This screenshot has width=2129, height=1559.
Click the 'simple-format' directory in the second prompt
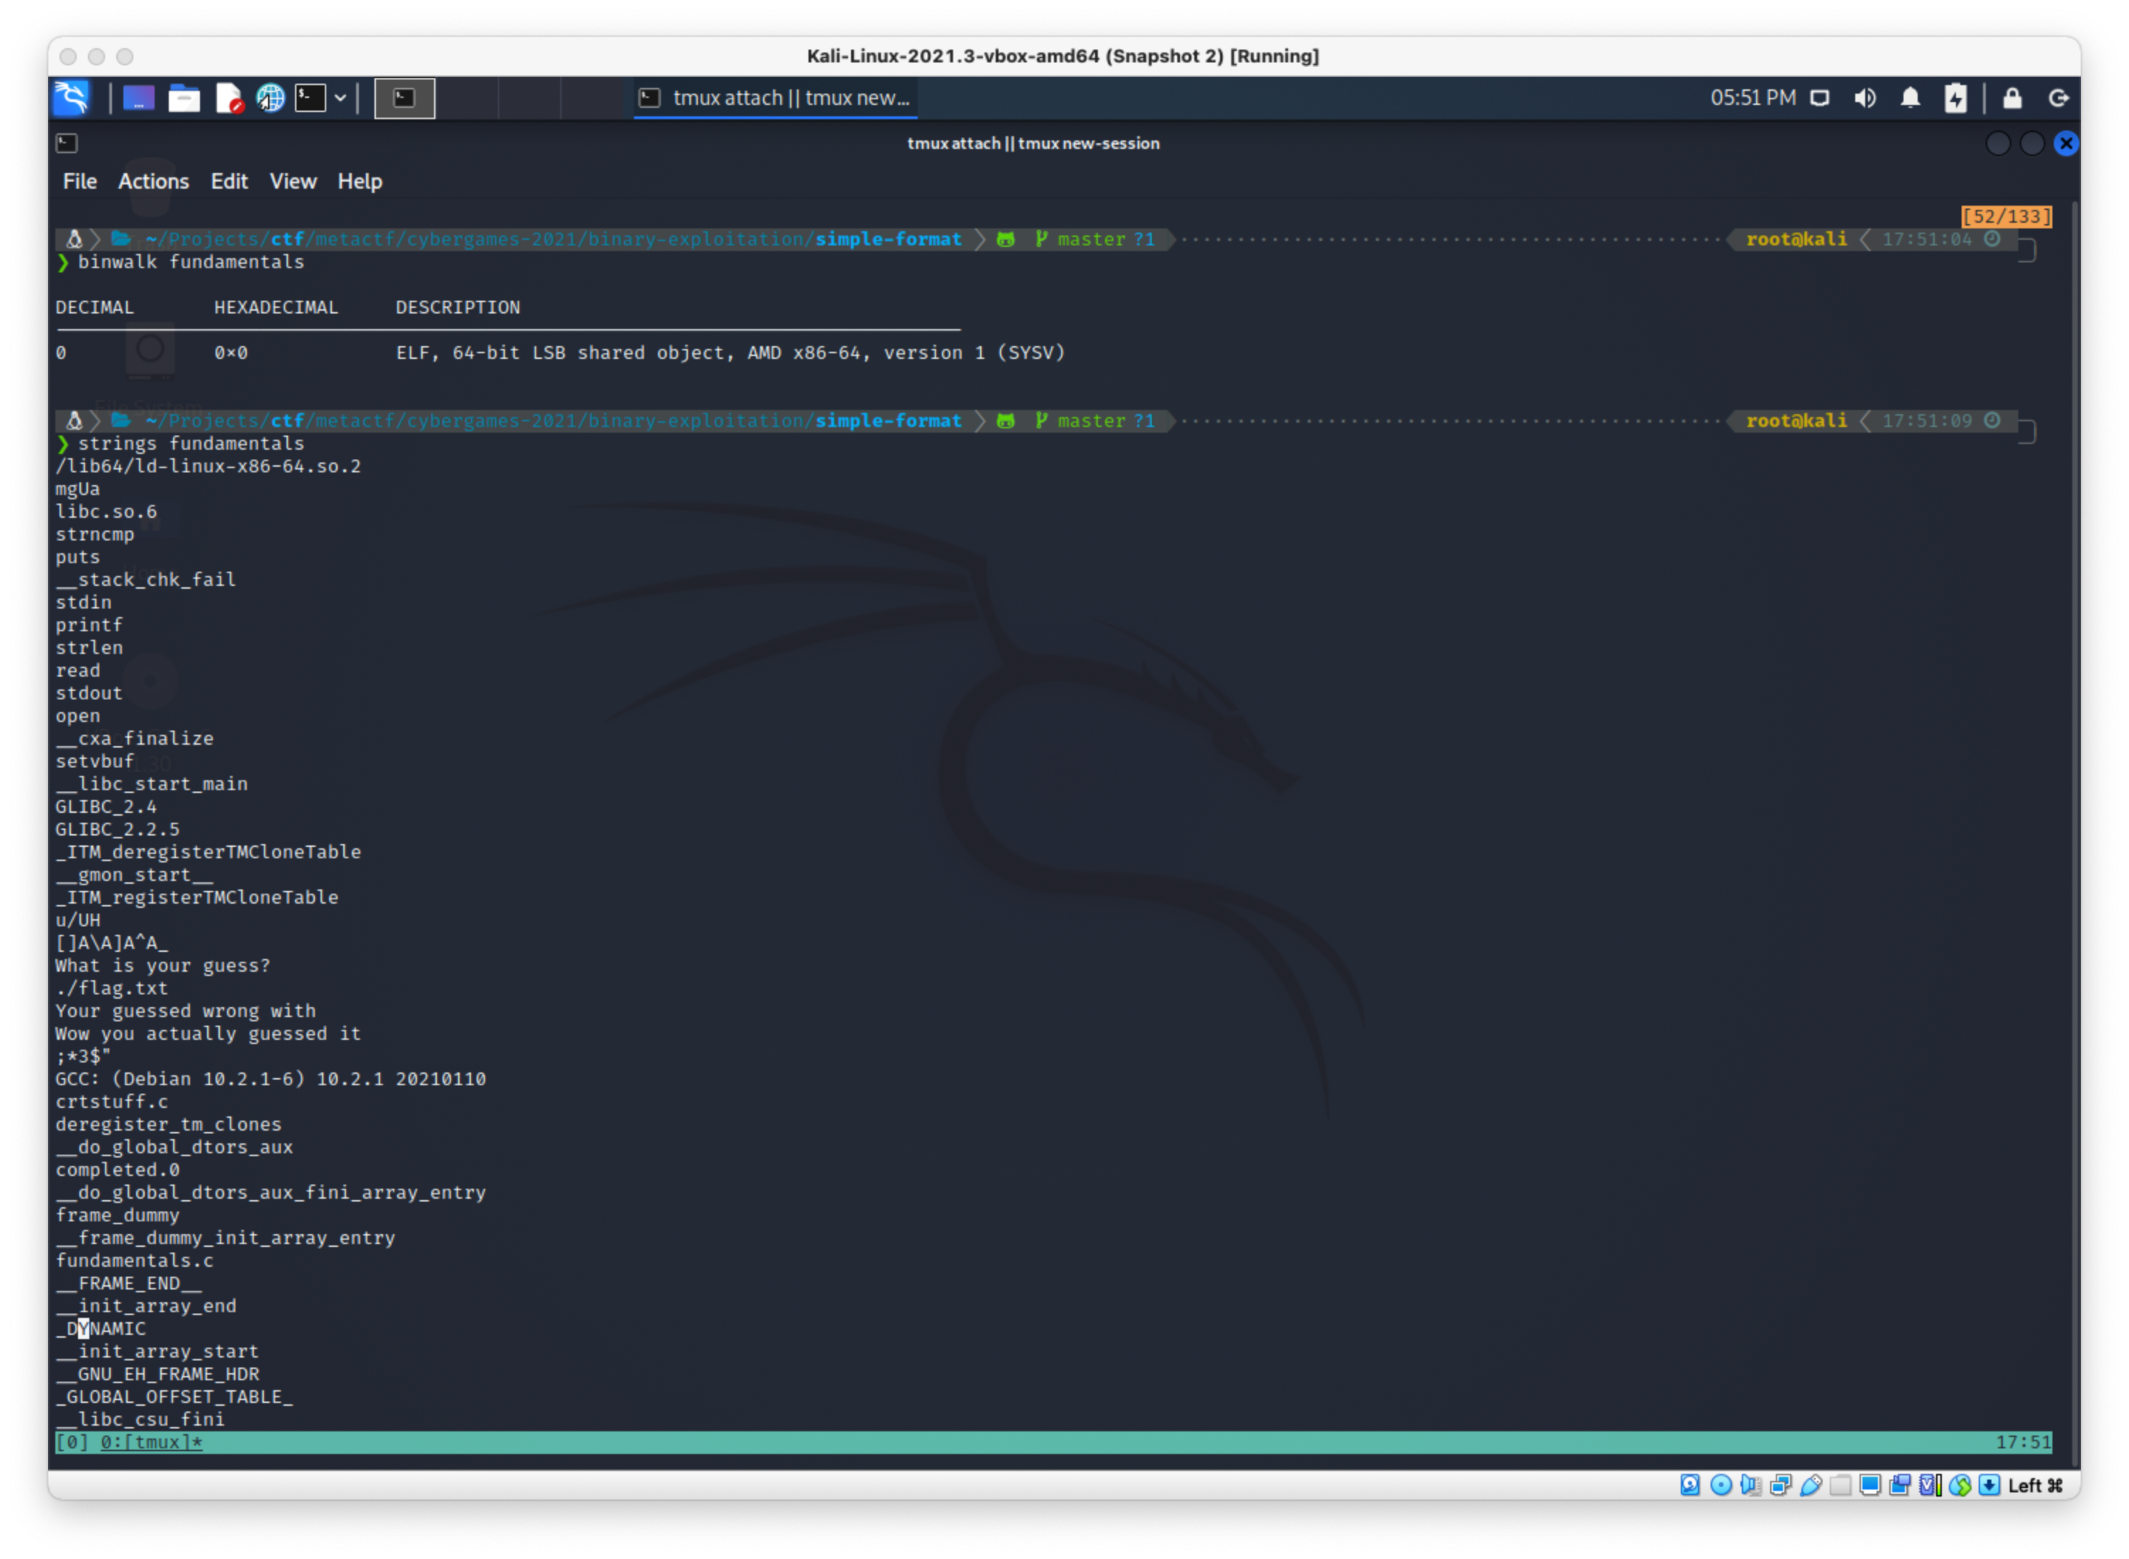click(x=889, y=421)
